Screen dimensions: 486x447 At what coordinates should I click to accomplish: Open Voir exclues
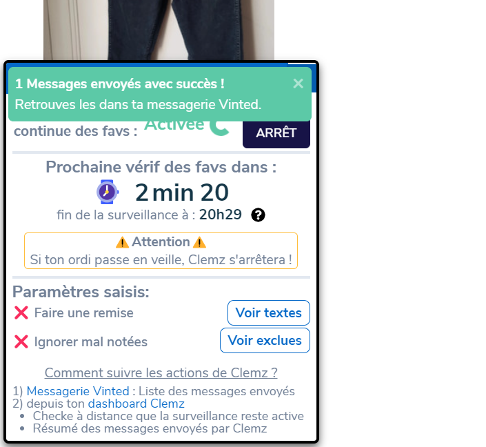[265, 340]
